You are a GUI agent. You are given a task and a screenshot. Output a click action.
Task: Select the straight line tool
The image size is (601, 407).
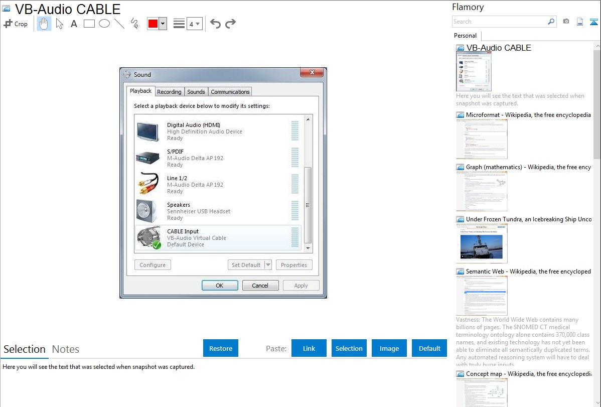(x=119, y=24)
